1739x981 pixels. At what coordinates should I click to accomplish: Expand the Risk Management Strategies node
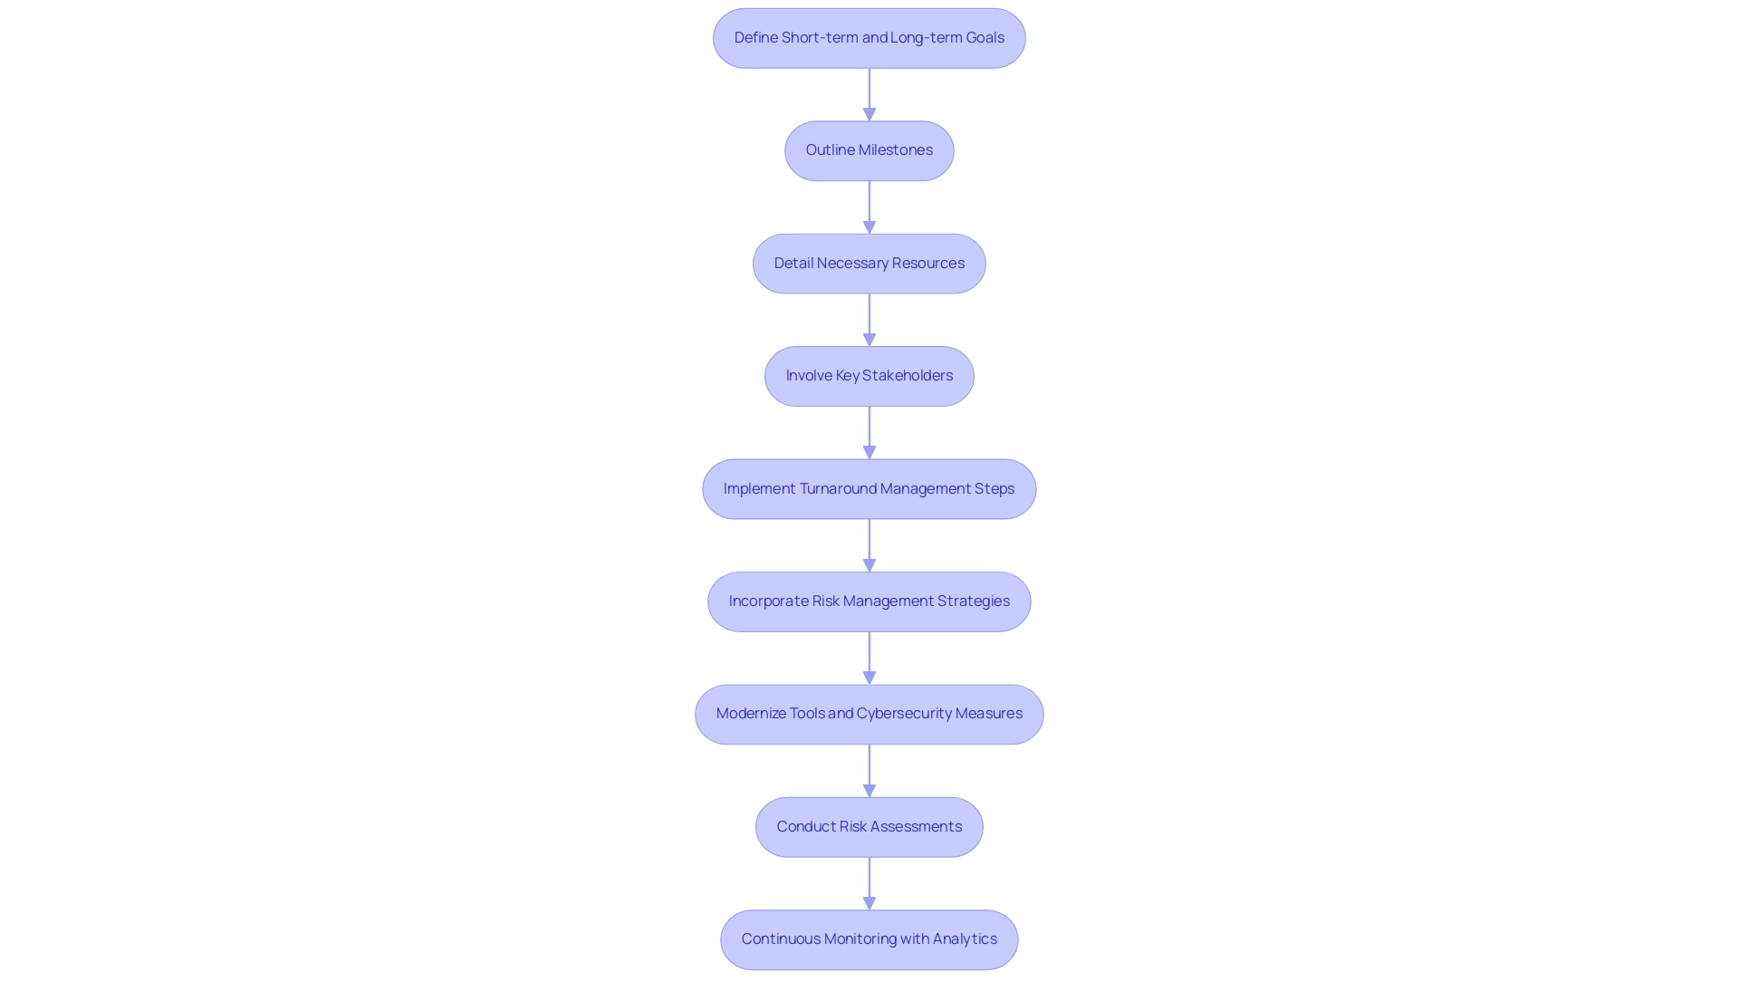[869, 601]
